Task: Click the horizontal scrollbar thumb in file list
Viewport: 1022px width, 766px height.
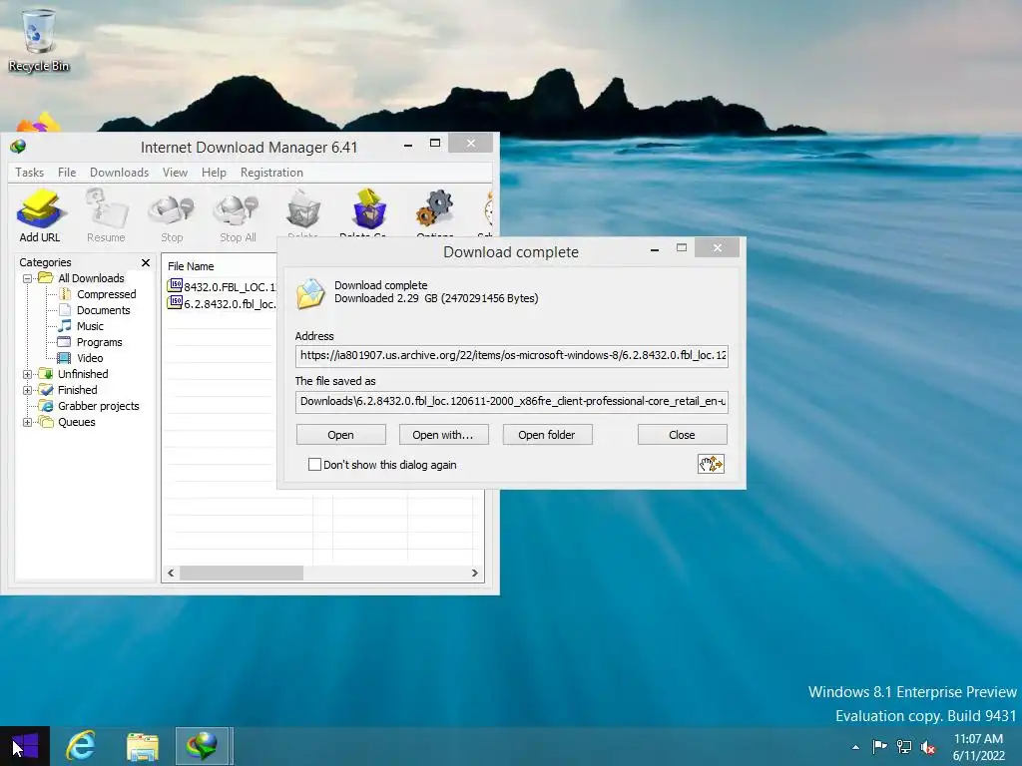Action: click(x=242, y=574)
